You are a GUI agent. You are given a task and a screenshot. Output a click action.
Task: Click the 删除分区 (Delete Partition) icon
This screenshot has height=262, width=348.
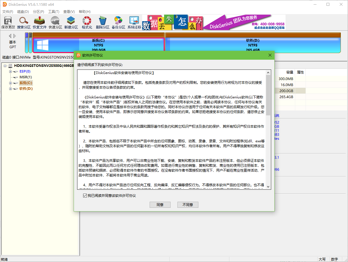[x=102, y=22]
